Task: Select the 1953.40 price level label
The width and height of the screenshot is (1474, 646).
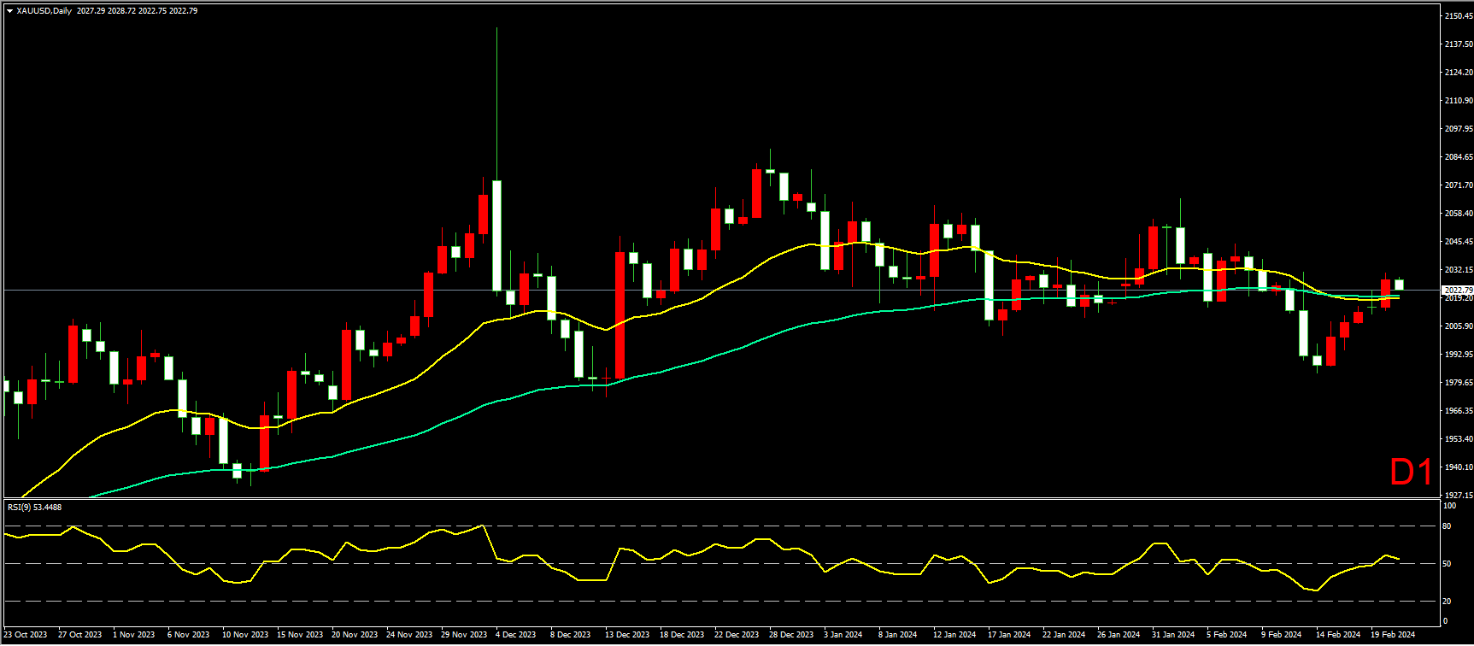Action: click(x=1459, y=439)
